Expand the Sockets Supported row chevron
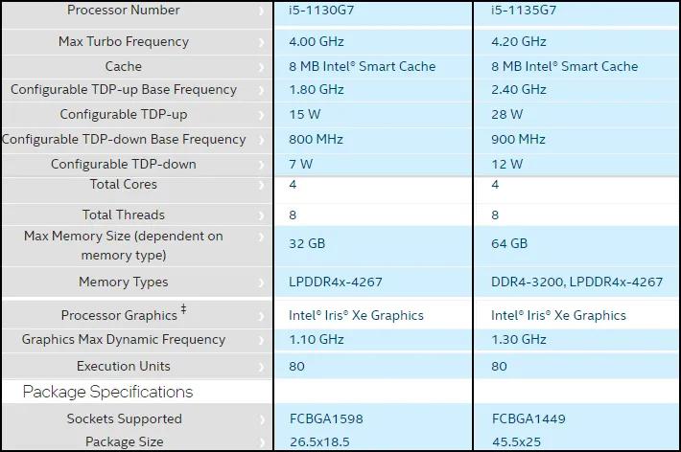This screenshot has height=452, width=681. coord(262,419)
